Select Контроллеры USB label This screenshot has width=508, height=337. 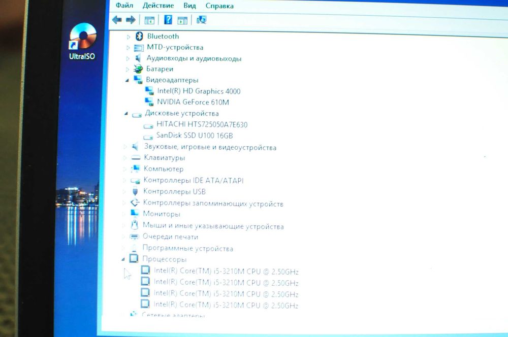pyautogui.click(x=174, y=192)
